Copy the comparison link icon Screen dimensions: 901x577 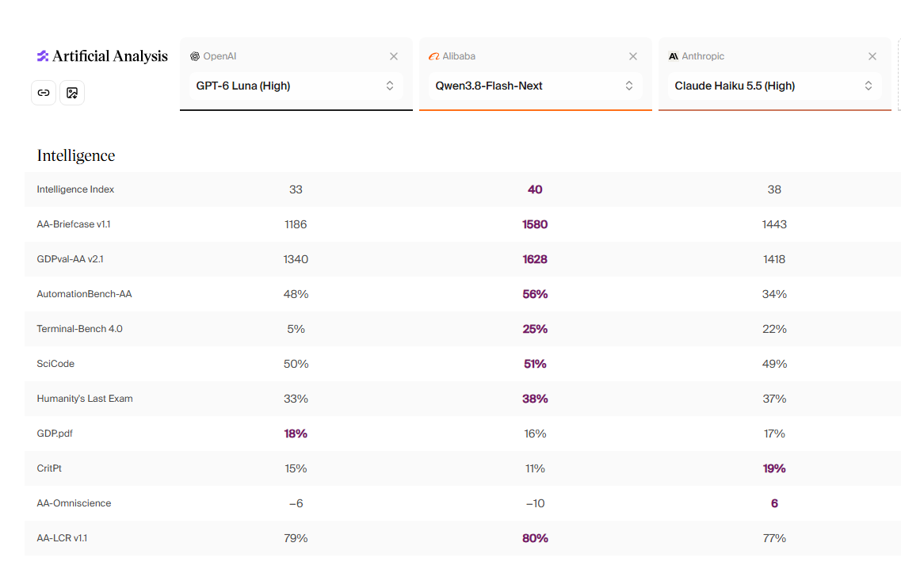pyautogui.click(x=44, y=93)
